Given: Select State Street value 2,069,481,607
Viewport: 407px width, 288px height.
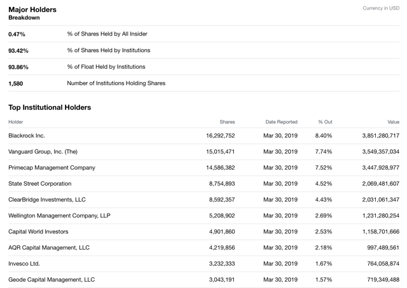Looking at the screenshot, I should pos(381,184).
